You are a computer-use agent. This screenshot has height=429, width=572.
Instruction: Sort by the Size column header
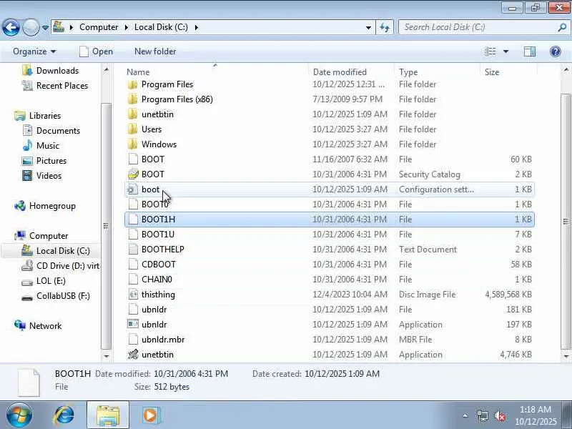tap(491, 72)
